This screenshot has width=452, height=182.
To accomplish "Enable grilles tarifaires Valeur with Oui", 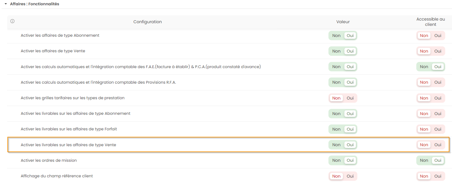I will pyautogui.click(x=350, y=98).
